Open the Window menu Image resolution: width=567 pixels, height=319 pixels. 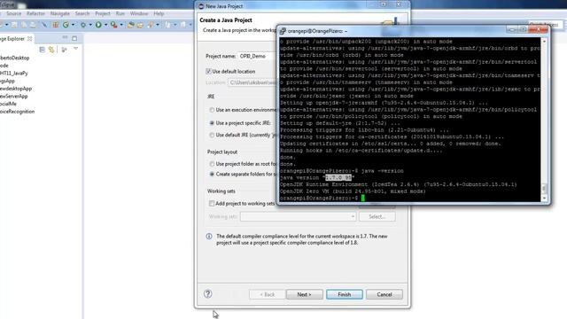pos(139,13)
